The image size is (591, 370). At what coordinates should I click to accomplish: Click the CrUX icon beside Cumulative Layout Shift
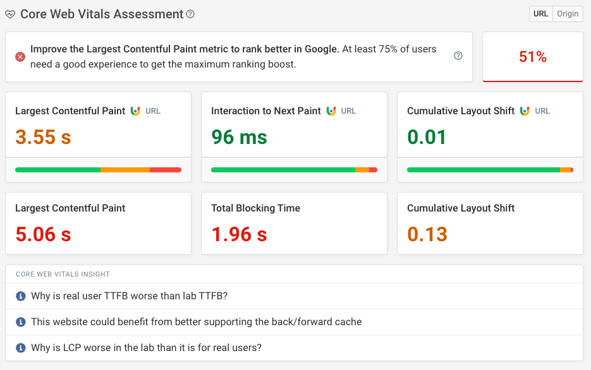pos(525,111)
